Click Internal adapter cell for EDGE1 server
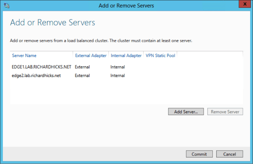 pyautogui.click(x=118, y=67)
